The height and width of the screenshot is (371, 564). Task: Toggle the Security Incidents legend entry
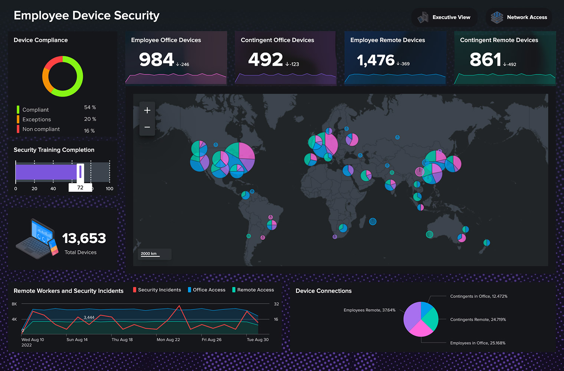click(x=157, y=290)
